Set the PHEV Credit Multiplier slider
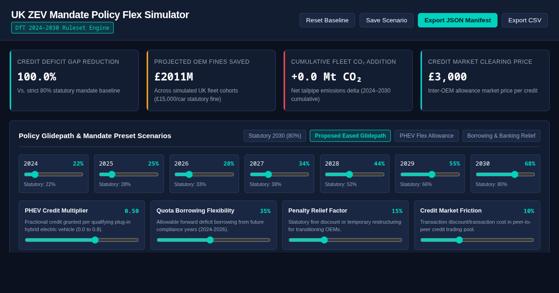The image size is (559, 293). coord(82,240)
